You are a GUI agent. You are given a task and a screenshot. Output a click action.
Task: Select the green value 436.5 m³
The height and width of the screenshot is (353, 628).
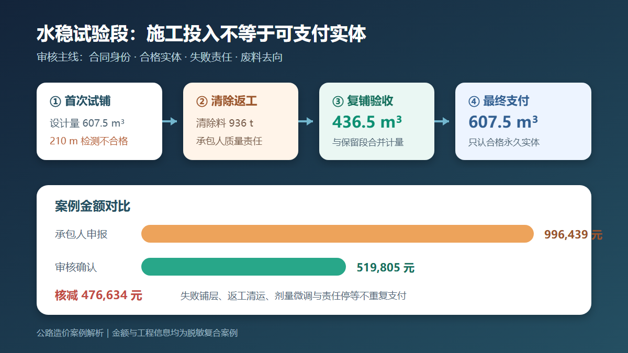tap(367, 122)
